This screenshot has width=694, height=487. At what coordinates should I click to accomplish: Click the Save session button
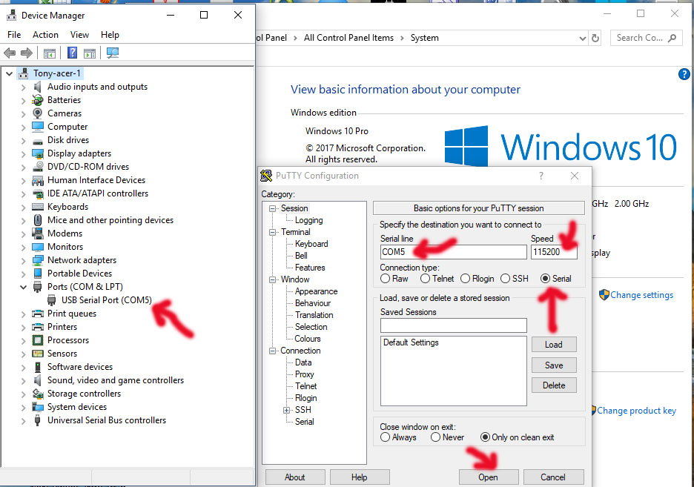coord(554,365)
